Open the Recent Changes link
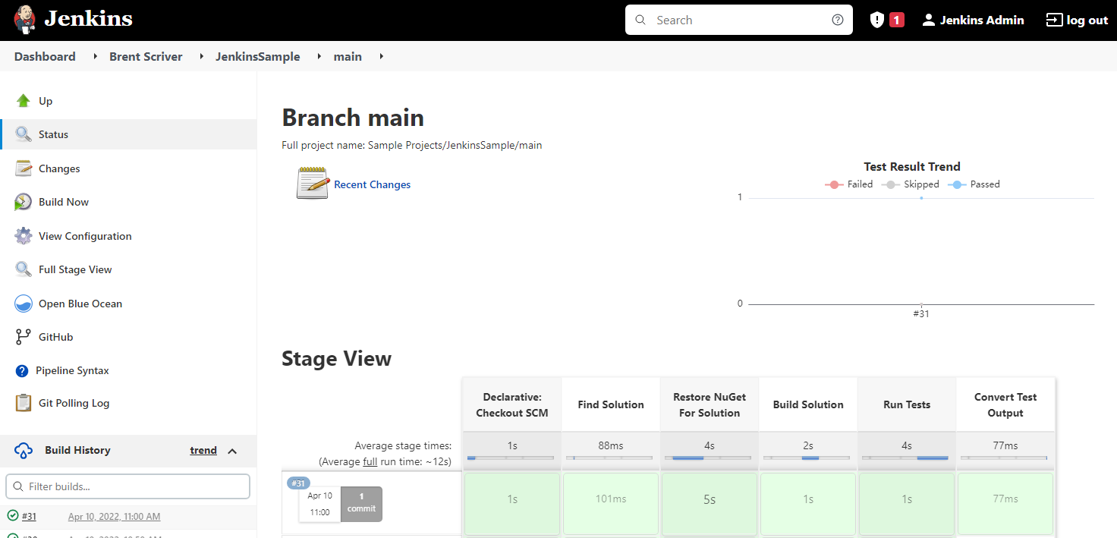1117x538 pixels. click(372, 184)
